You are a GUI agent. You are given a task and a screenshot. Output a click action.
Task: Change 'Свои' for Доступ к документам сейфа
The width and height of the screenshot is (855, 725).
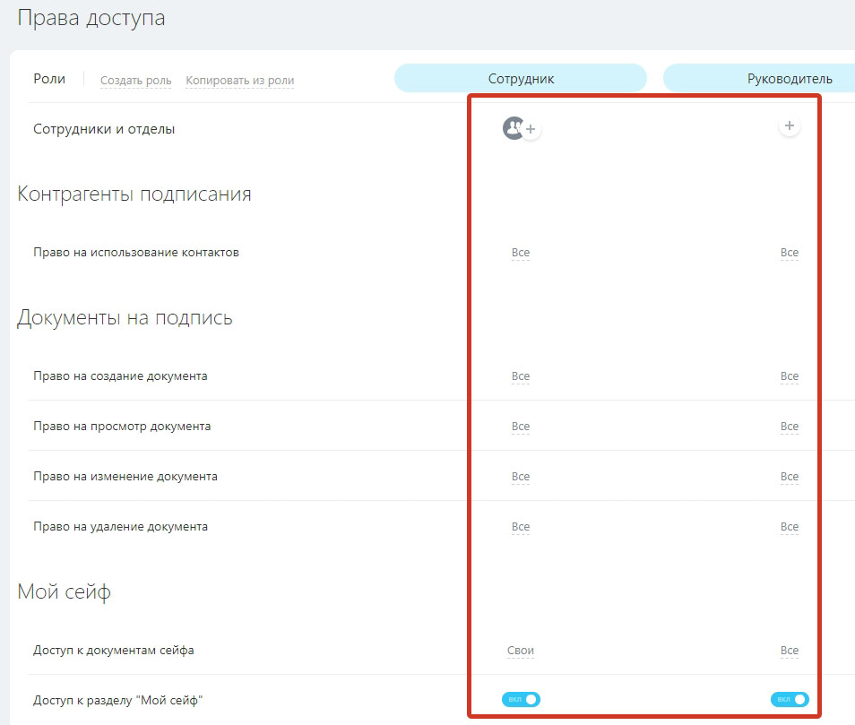tap(520, 649)
